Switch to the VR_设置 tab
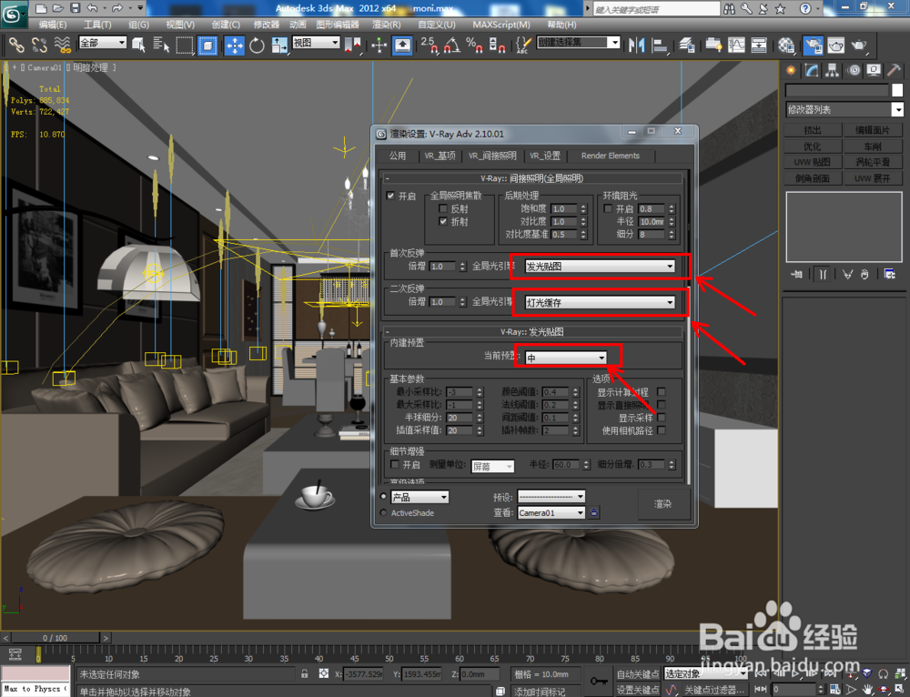This screenshot has height=697, width=910. point(544,156)
